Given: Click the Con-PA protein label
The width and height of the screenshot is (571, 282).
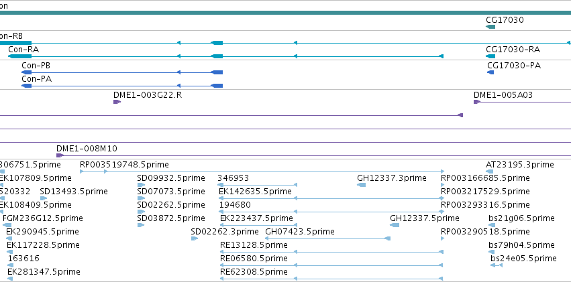Looking at the screenshot, I should 36,78.
